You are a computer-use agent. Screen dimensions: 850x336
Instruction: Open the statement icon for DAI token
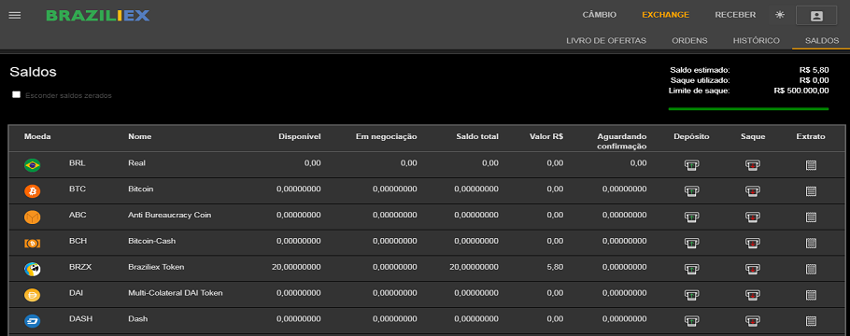click(x=811, y=295)
